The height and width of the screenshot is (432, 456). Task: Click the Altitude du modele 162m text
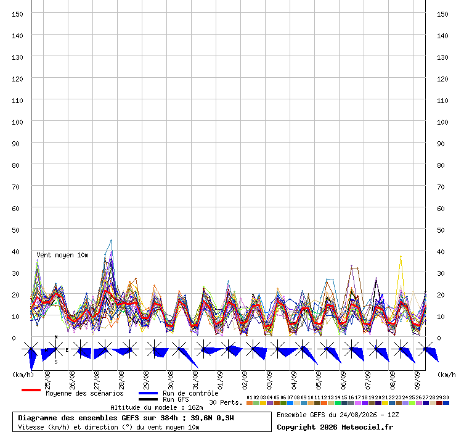click(x=157, y=407)
